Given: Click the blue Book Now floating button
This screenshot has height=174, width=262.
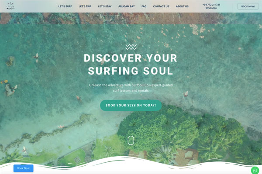Looking at the screenshot, I should point(24,168).
